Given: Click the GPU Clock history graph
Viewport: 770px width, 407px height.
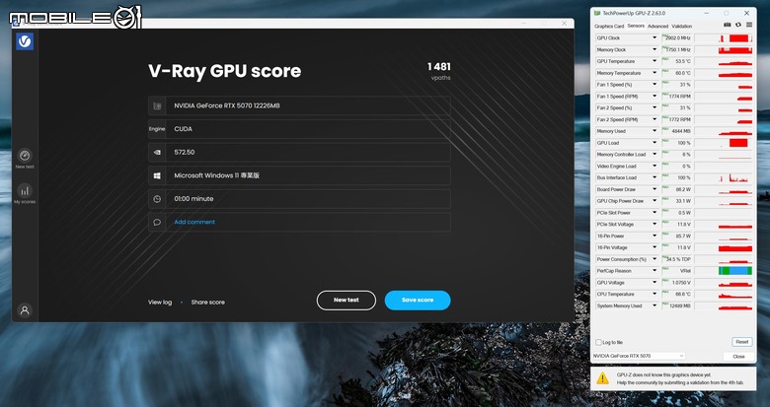Looking at the screenshot, I should click(723, 37).
